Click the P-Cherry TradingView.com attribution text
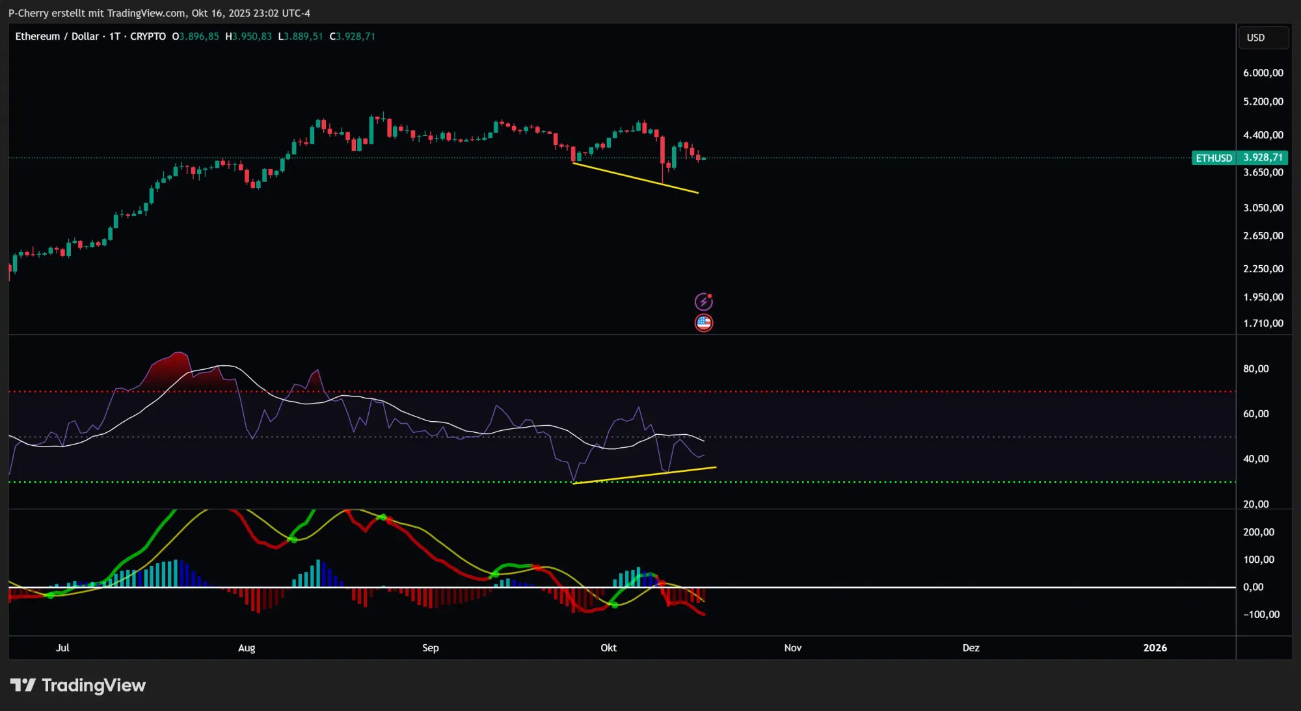 [159, 13]
